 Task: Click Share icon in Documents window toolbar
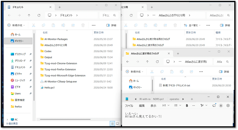tap(73, 25)
